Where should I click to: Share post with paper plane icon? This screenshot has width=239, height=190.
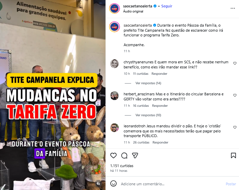coord(135,155)
